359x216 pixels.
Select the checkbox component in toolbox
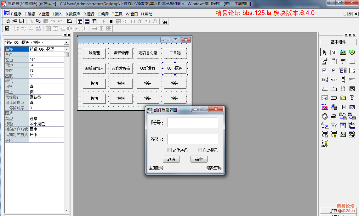pos(325,70)
